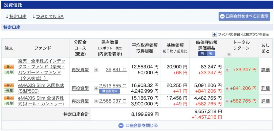Select the 8,199,999 円 total acquisition amount

145,114
